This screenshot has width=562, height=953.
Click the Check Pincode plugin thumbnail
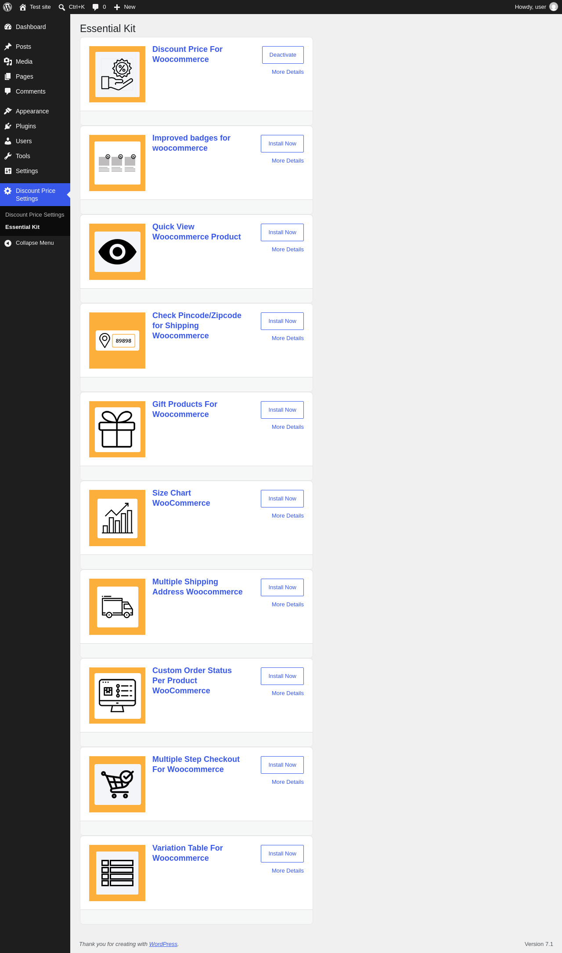pos(117,341)
